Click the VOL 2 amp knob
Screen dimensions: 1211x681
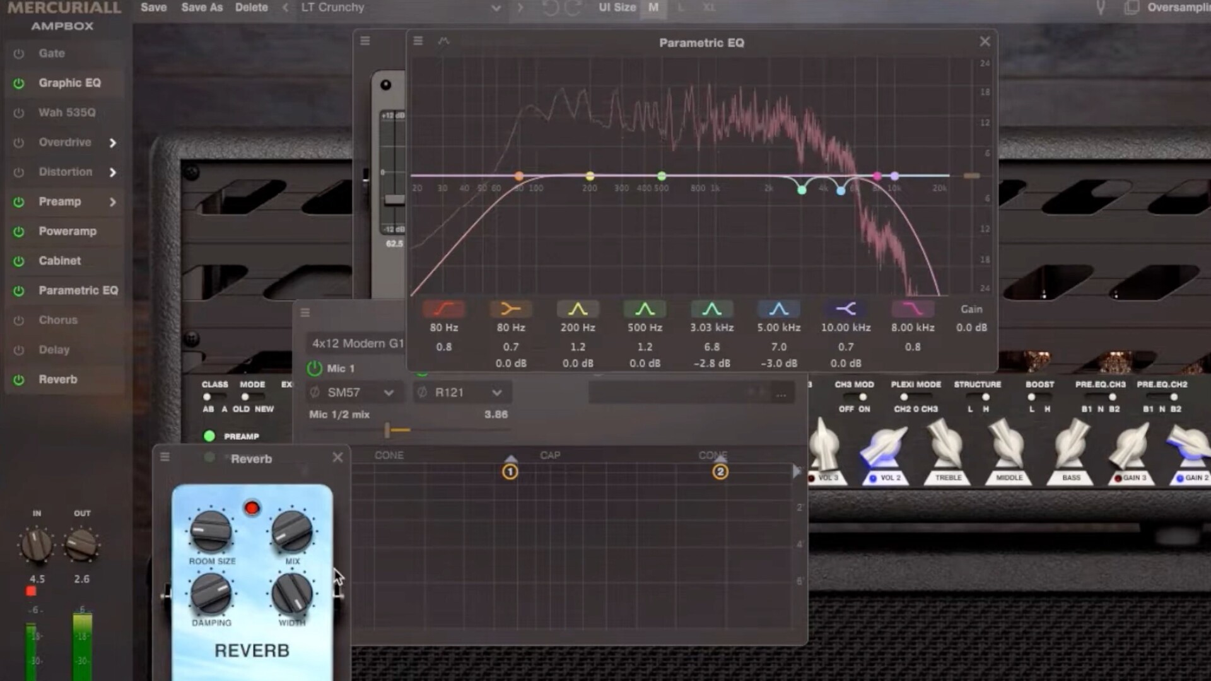point(886,448)
